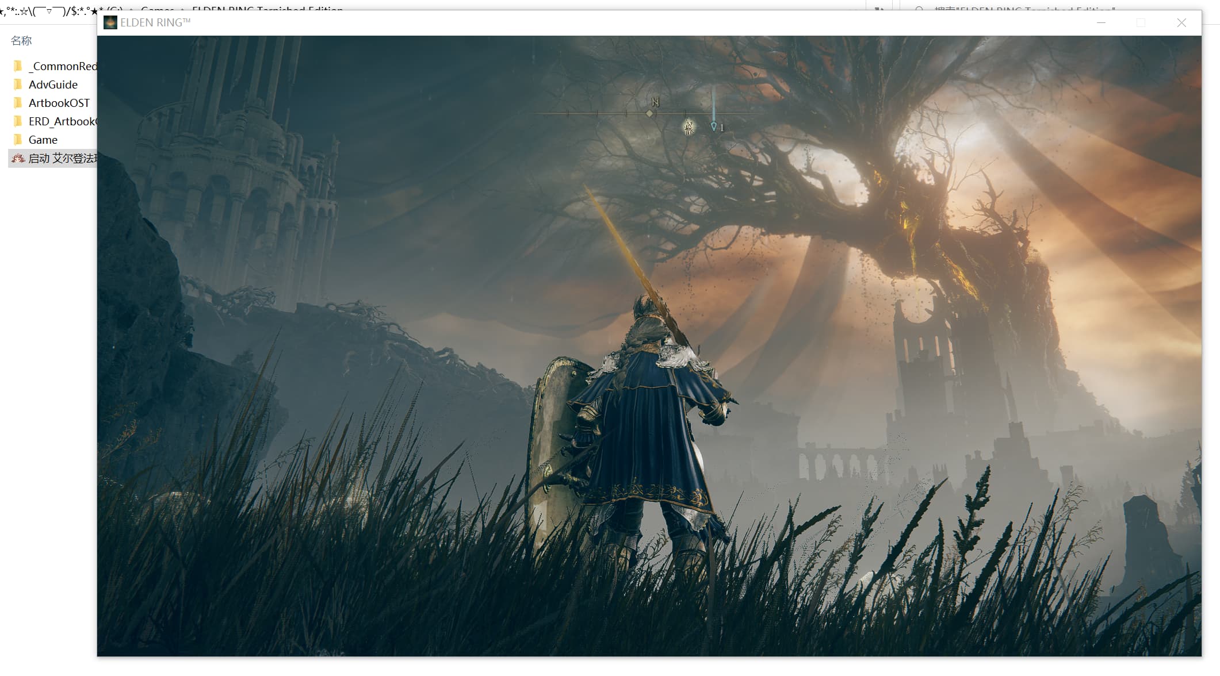1220x676 pixels.
Task: Select the AdvGuide folder in Explorer
Action: 53,84
